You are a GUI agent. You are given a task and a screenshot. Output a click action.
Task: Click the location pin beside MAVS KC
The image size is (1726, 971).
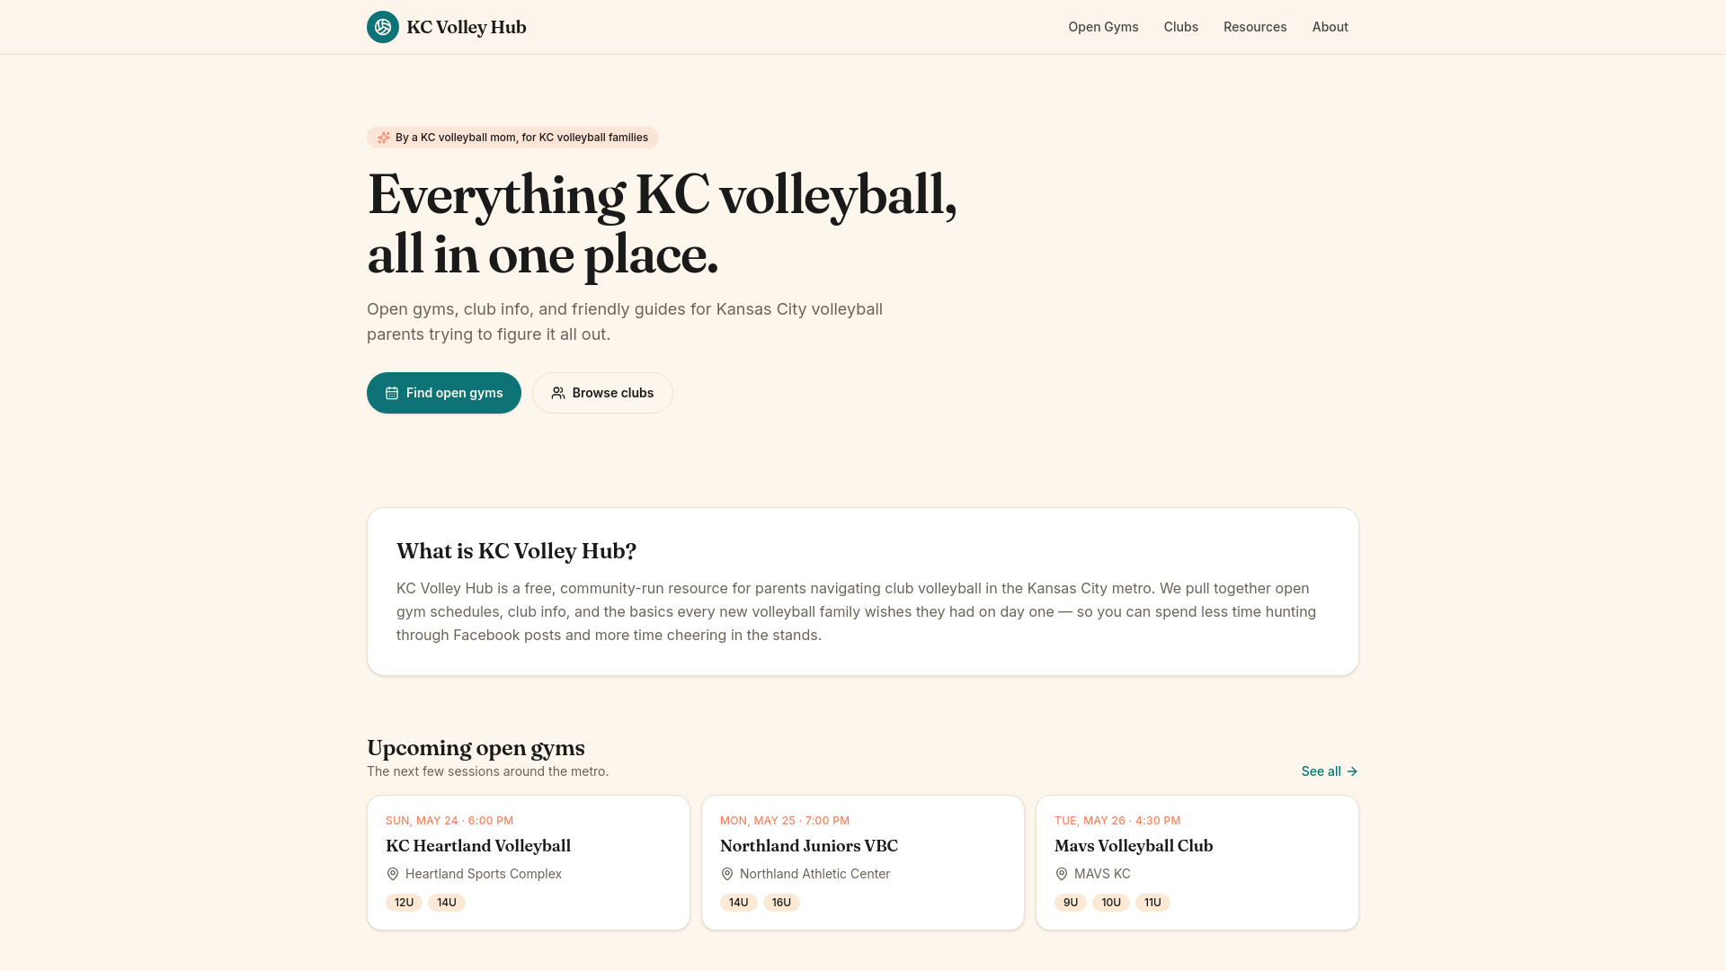pos(1062,874)
